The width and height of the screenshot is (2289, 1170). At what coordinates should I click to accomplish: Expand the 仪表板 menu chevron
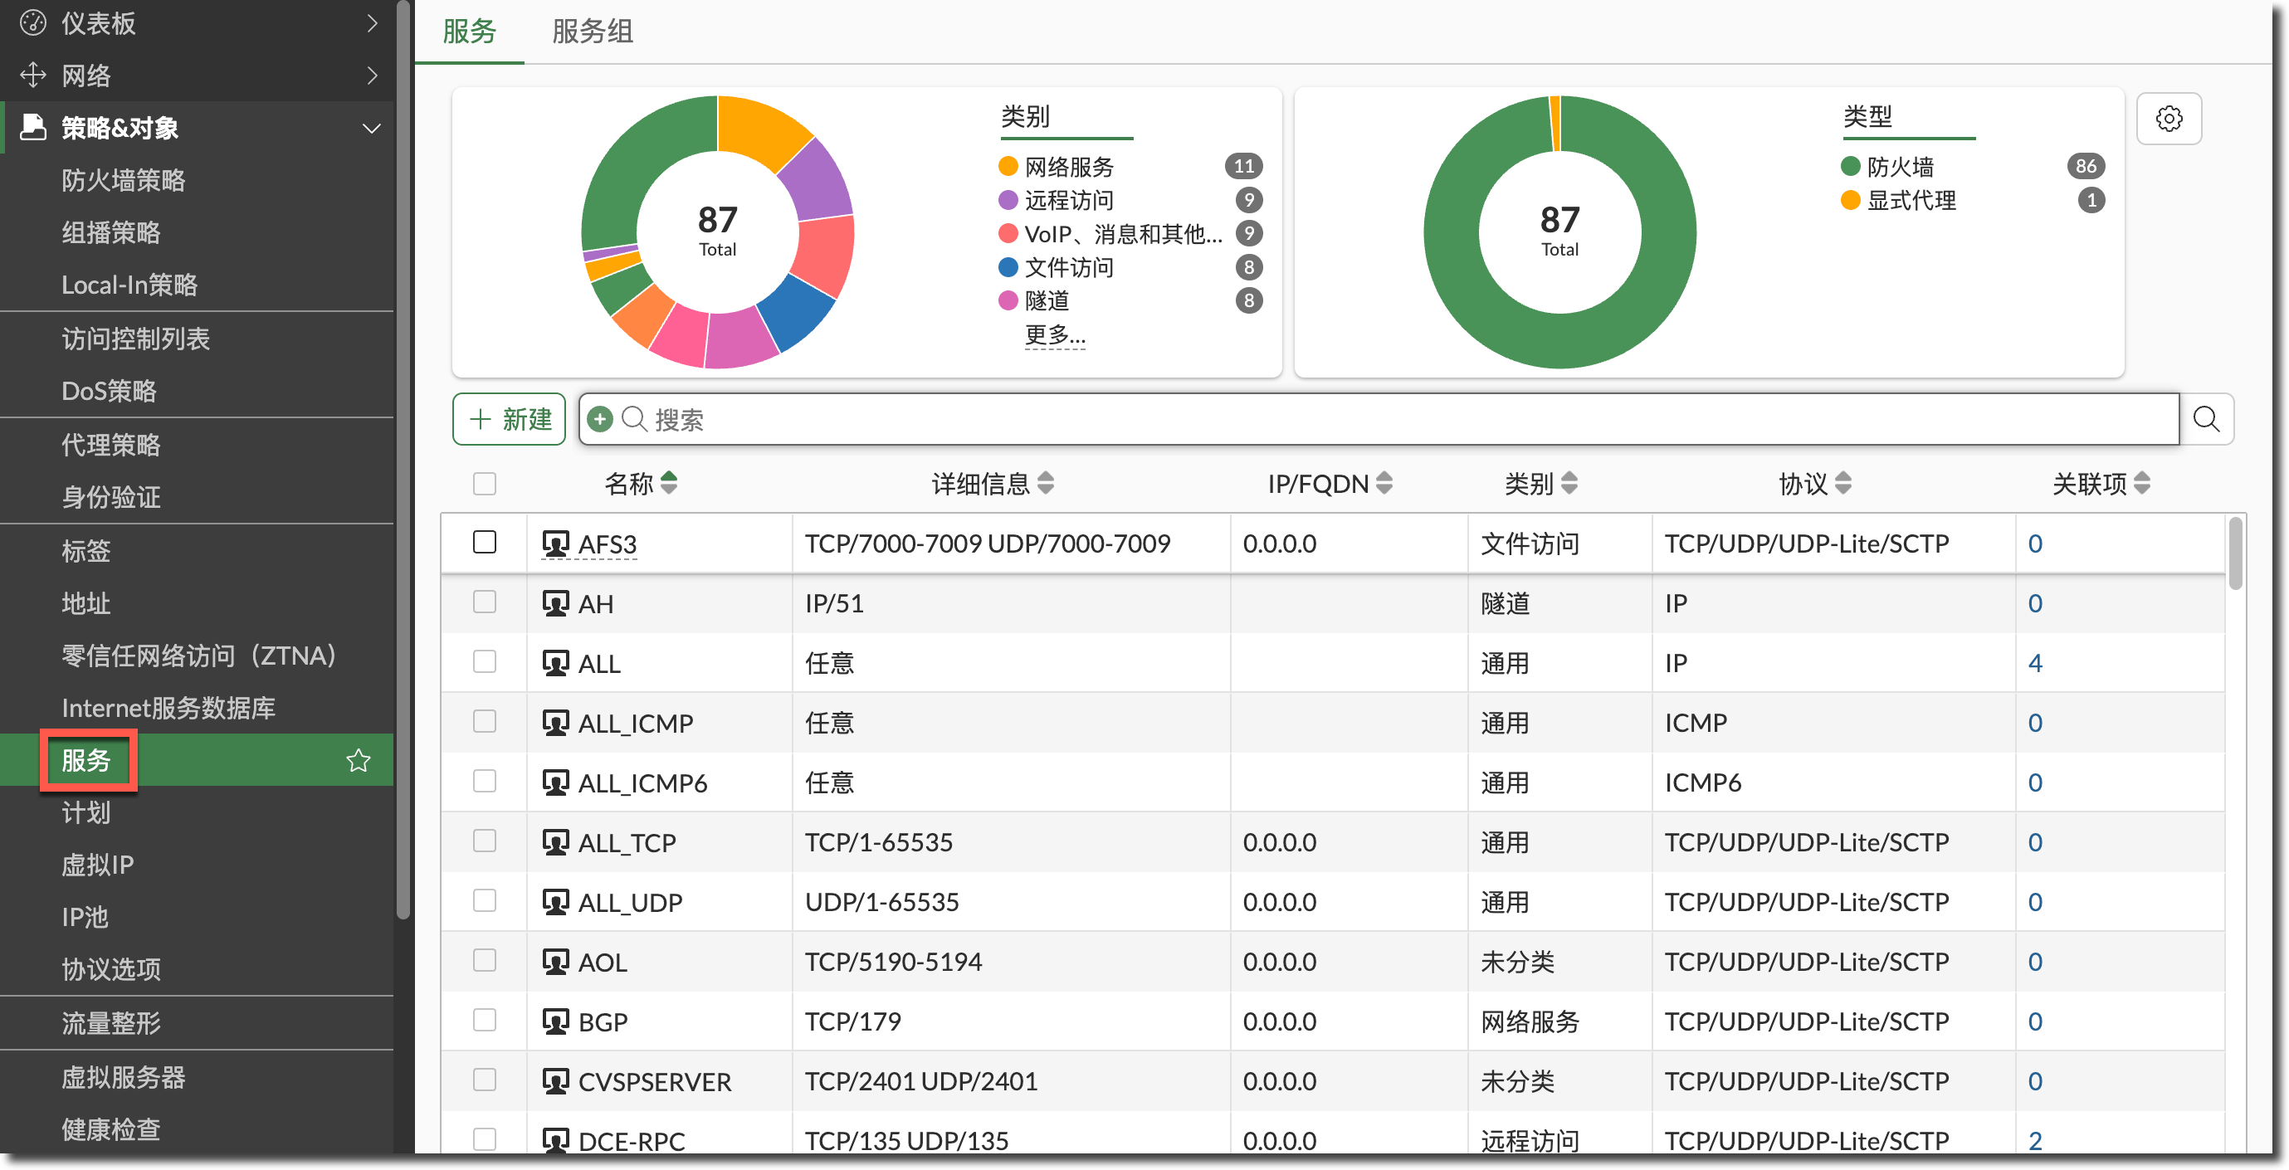pyautogui.click(x=373, y=23)
